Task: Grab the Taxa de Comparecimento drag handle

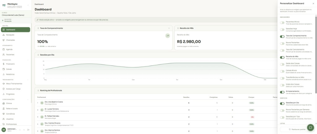Action: (38, 28)
